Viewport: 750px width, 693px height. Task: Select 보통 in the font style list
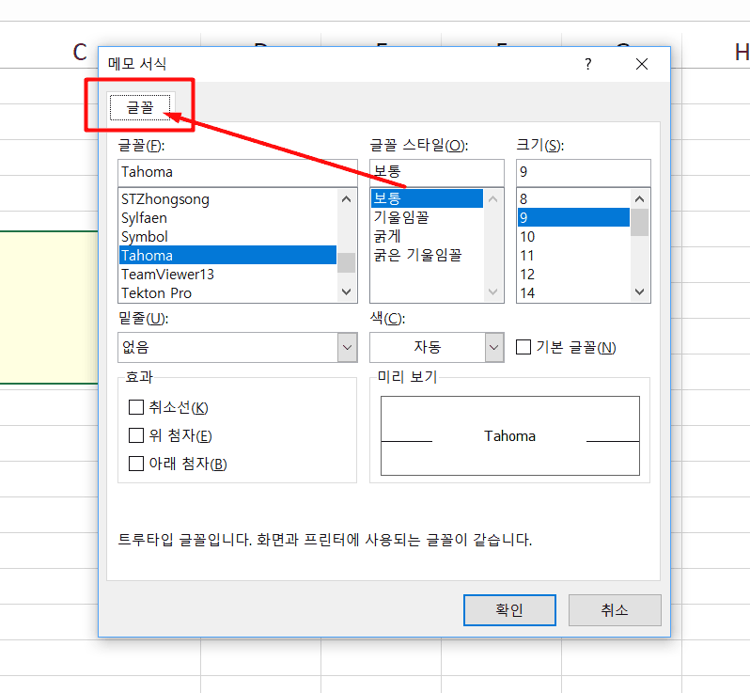tap(427, 198)
